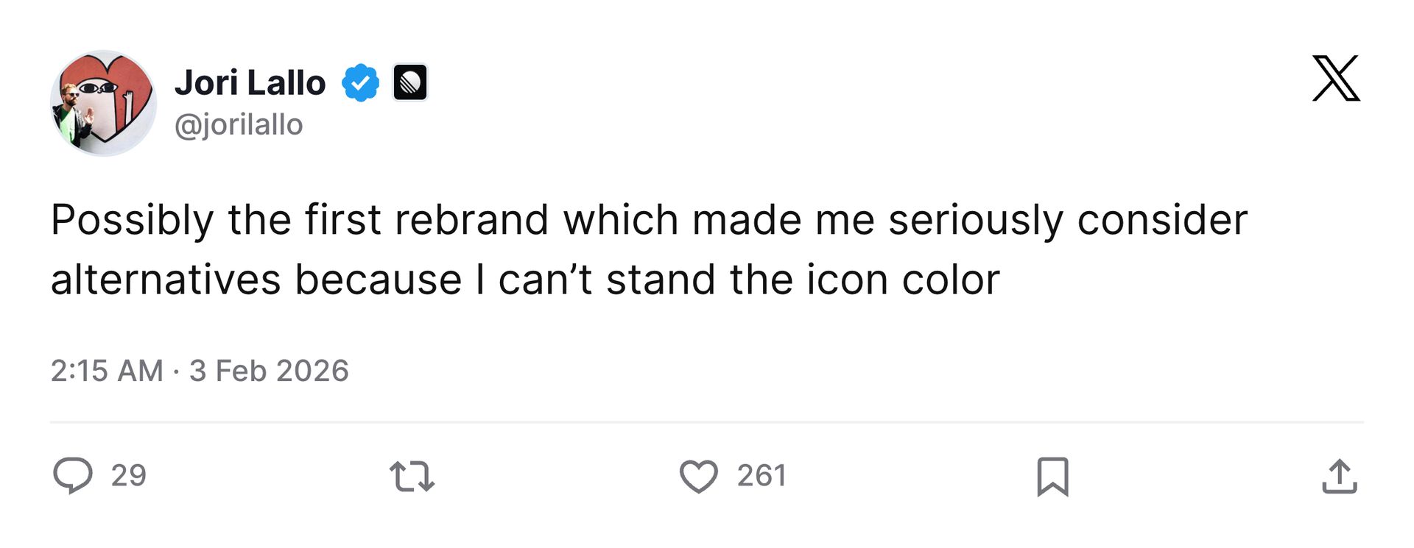Bookmark this tweet
This screenshot has height=548, width=1414.
point(1052,476)
